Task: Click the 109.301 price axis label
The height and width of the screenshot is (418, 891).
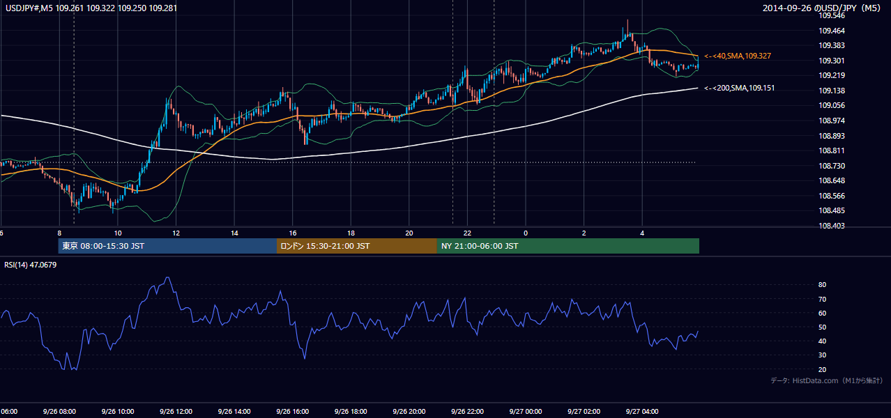Action: (832, 61)
